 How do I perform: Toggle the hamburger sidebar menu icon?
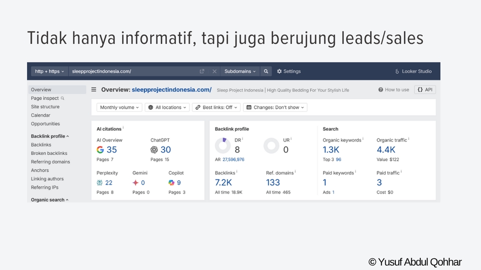click(x=94, y=89)
